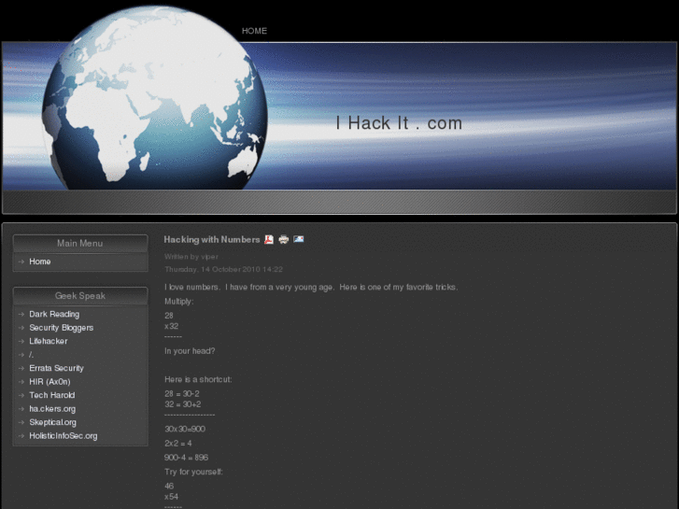Click the printer icon beside Hacking with Numbers
The height and width of the screenshot is (509, 679).
point(284,239)
